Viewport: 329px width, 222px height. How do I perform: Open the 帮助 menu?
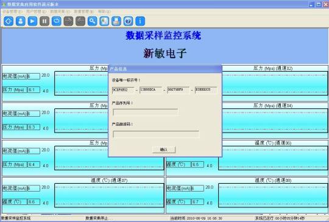coord(104,12)
